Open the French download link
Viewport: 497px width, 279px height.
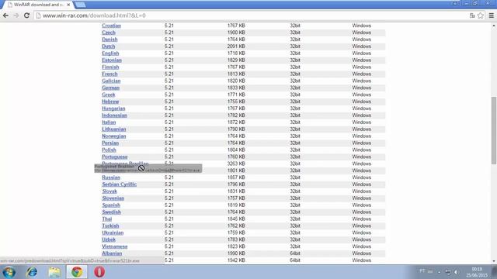tap(109, 74)
